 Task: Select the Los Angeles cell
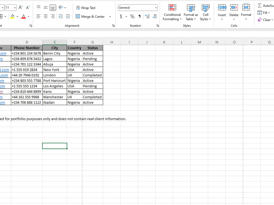pos(55,86)
